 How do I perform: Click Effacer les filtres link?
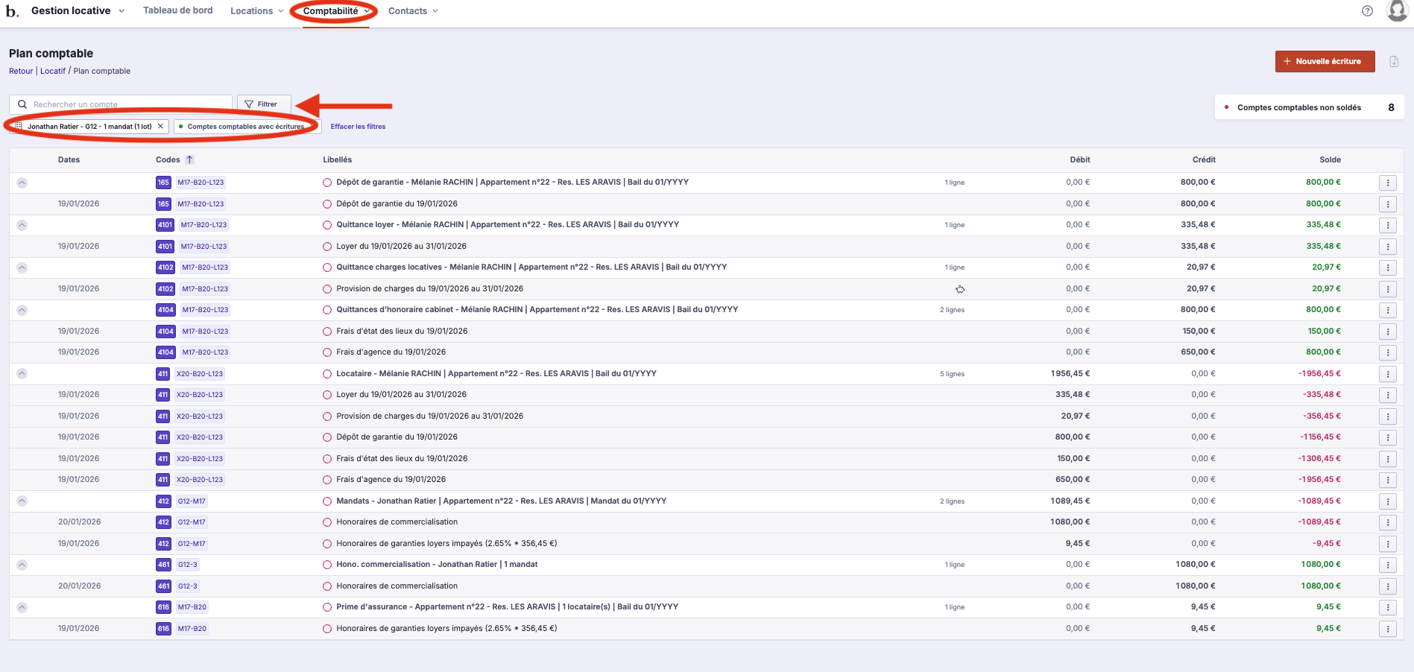[x=358, y=127]
